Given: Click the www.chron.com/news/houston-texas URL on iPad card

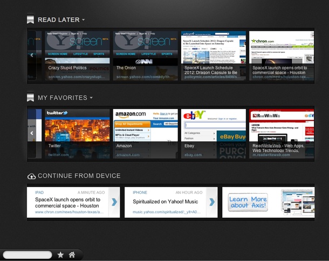Looking at the screenshot, I should pos(69,212).
